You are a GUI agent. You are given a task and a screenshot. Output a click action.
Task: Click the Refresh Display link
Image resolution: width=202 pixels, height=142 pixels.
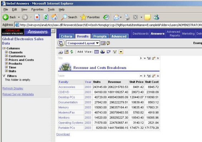coord(13,88)
